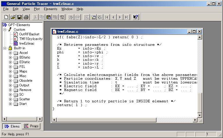The height and width of the screenshot is (138, 223).
Task: Click the Paste clipboard toolbar icon
Action: [x=48, y=17]
